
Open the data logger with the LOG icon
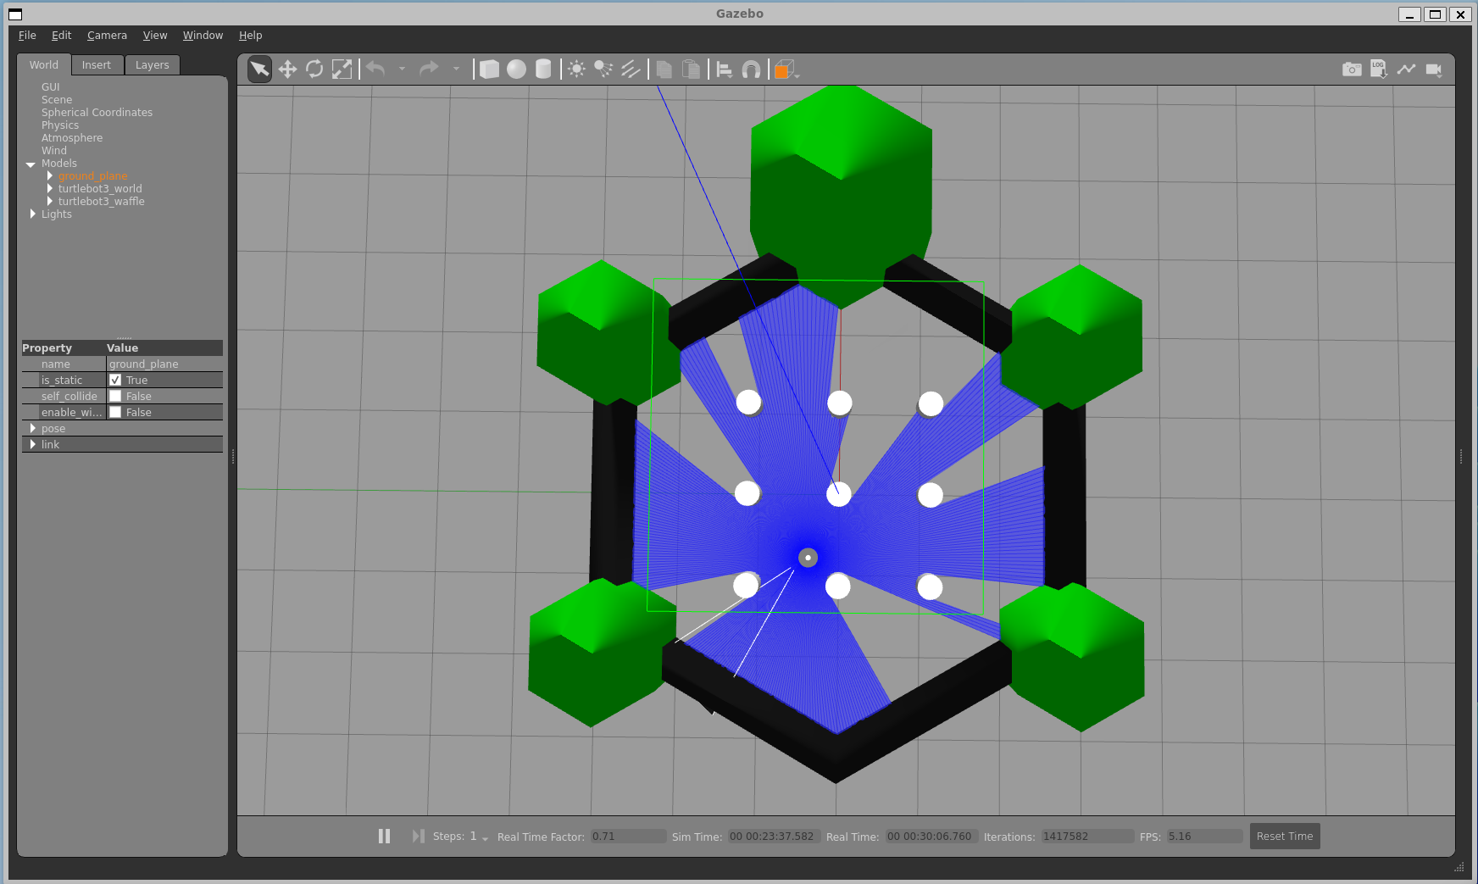[x=1379, y=69]
